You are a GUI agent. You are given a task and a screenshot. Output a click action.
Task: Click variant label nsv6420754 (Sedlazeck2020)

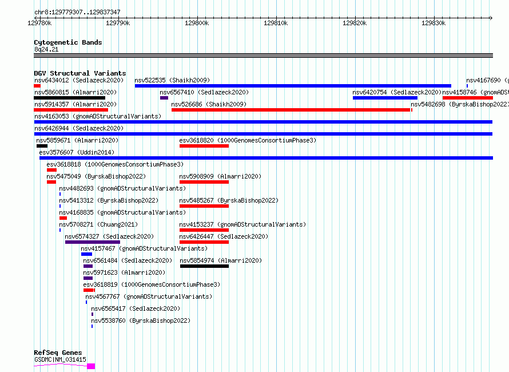click(x=397, y=92)
